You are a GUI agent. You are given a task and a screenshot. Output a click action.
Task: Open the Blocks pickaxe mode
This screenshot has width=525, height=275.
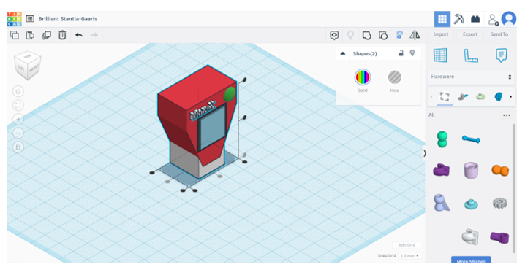(x=458, y=19)
